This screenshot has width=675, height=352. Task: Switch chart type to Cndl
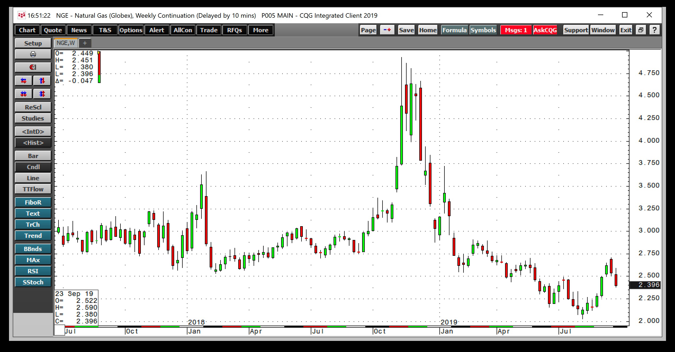click(x=33, y=167)
